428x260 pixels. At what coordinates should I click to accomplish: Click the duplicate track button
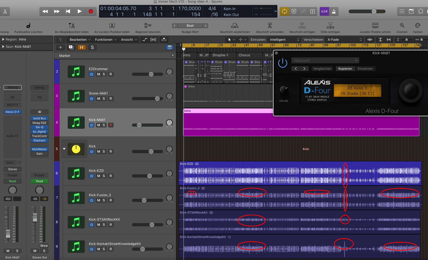click(71, 47)
